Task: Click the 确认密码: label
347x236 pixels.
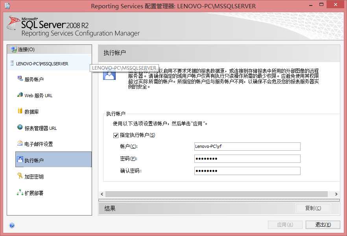Action: pyautogui.click(x=131, y=171)
